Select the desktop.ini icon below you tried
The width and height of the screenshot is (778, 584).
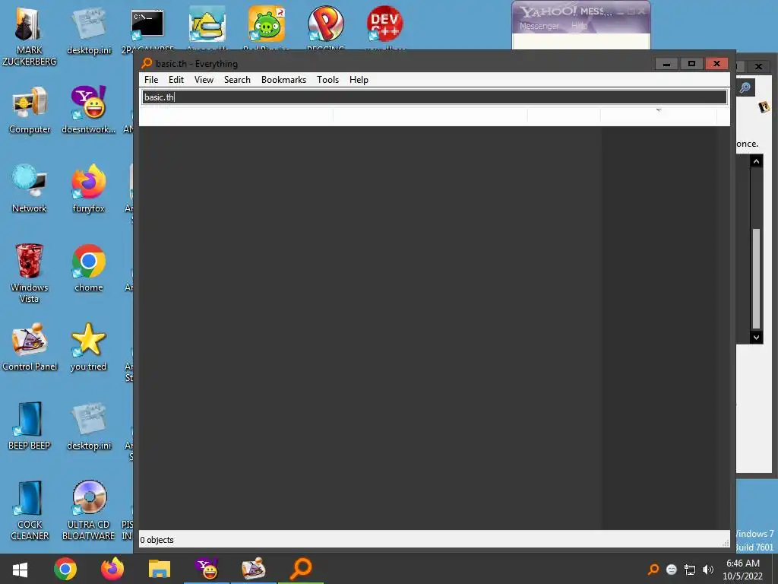tap(89, 419)
